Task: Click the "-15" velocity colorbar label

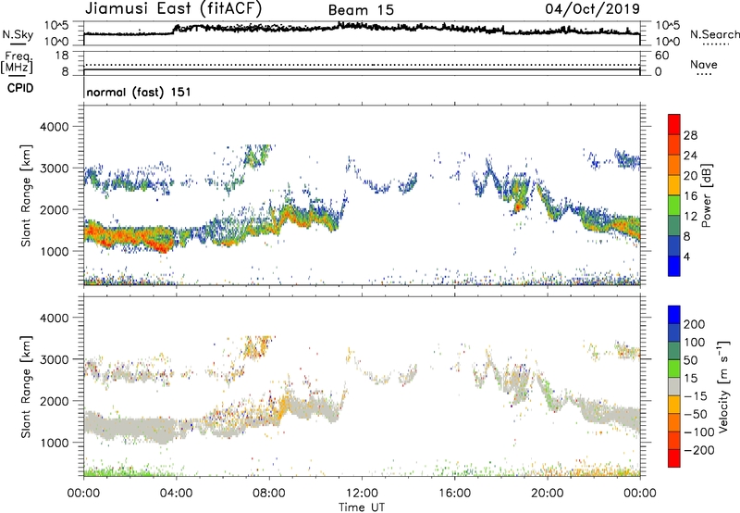Action: point(696,396)
